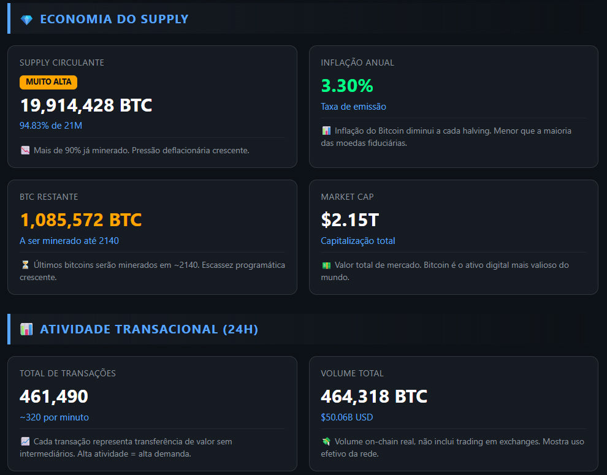Click the 464,318 BTC volume figure
Viewport: 607px width, 475px height.
coord(373,397)
